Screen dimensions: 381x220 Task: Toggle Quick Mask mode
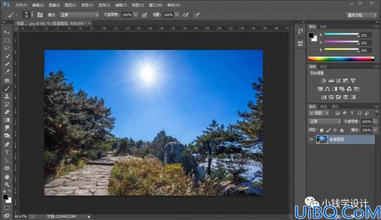pos(7,208)
